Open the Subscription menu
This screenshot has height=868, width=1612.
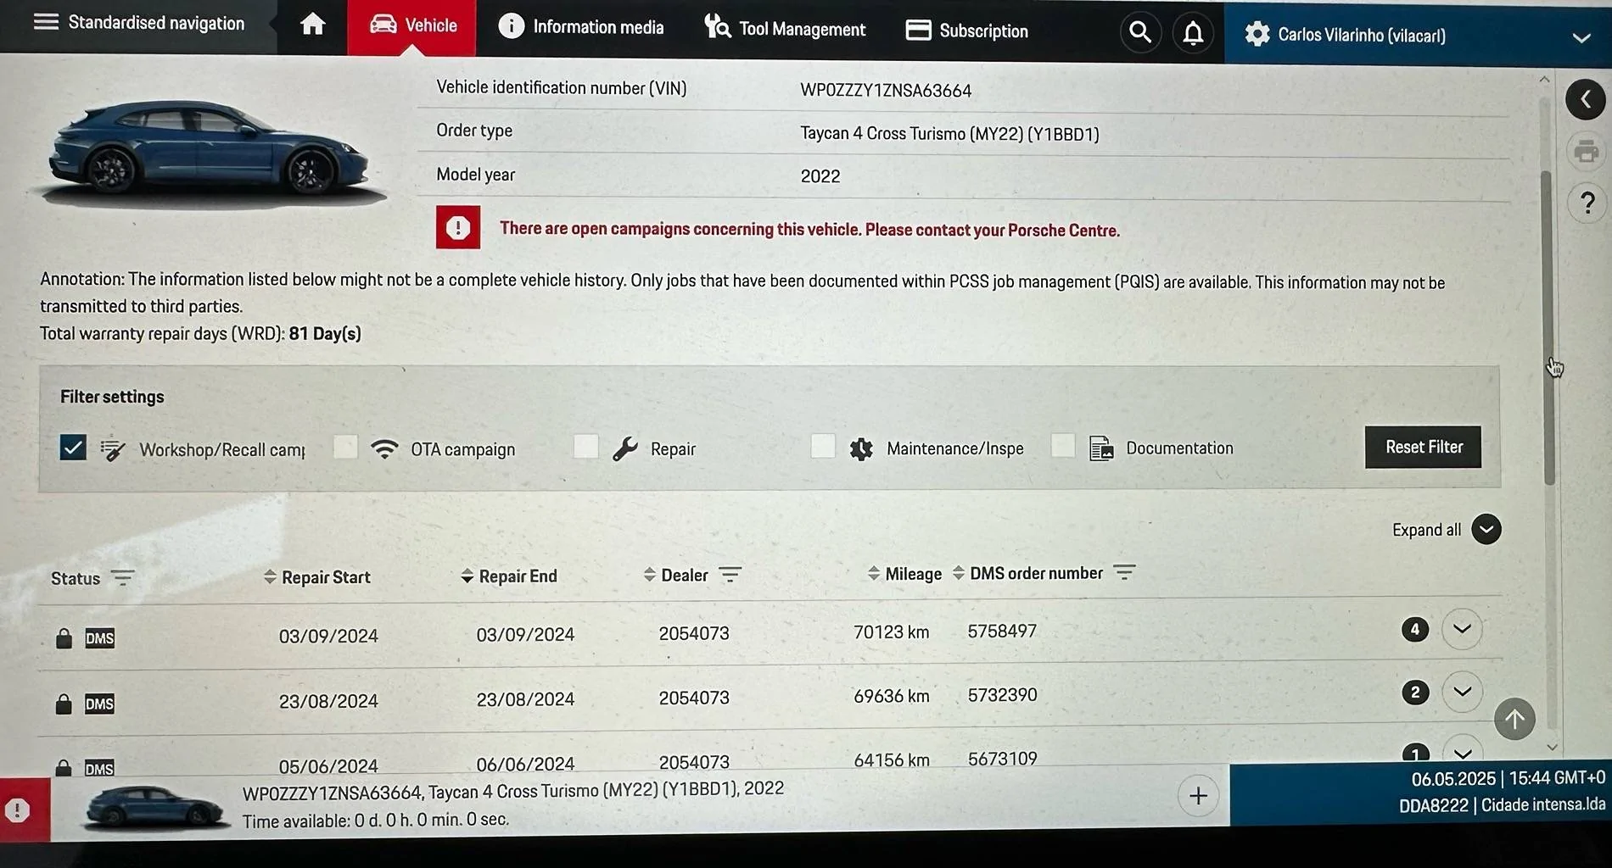[966, 31]
